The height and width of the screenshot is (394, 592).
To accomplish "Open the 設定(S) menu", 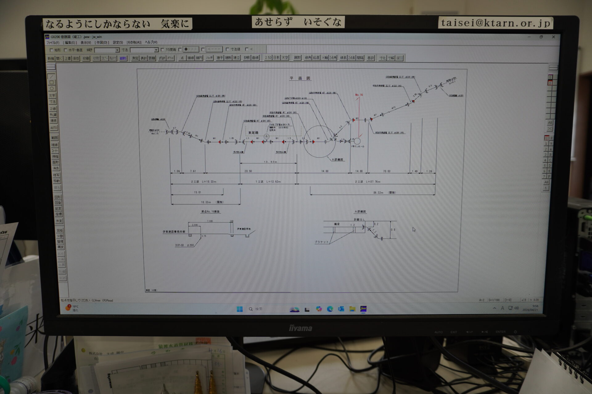I will [x=118, y=42].
